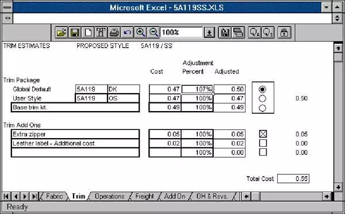The image size is (345, 214).
Task: Click horizontal scrollbar left arrow
Action: [246, 196]
